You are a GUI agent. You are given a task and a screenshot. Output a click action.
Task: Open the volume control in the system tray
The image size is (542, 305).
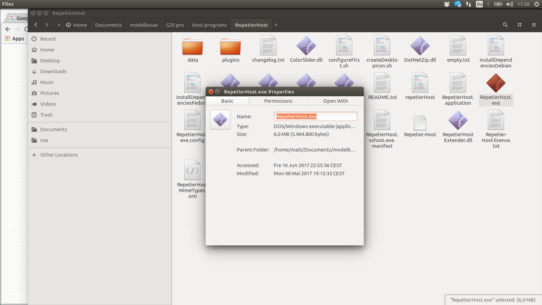(x=509, y=4)
